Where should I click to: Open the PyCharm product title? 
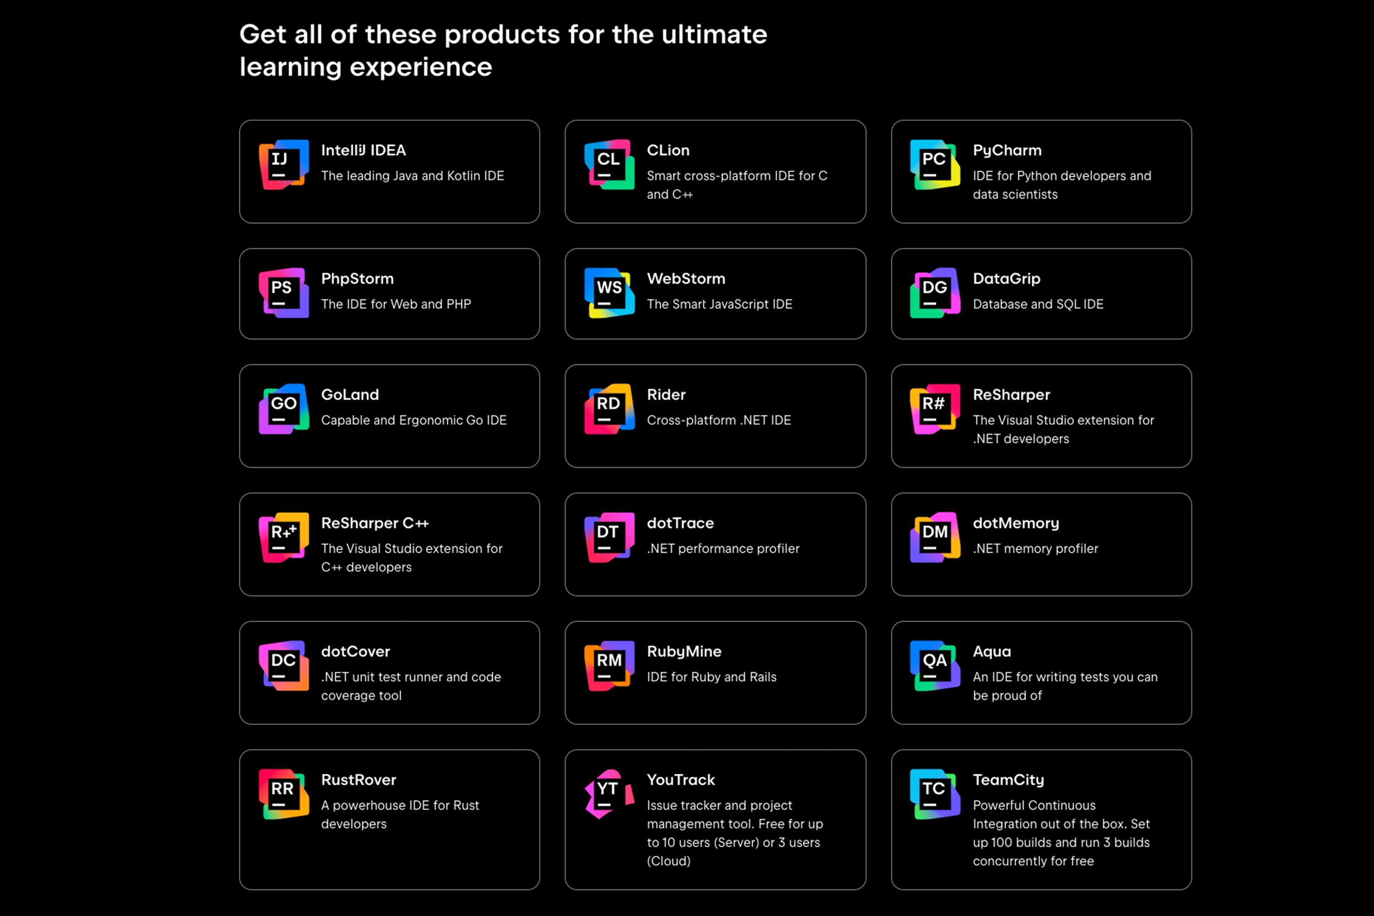pyautogui.click(x=1007, y=151)
